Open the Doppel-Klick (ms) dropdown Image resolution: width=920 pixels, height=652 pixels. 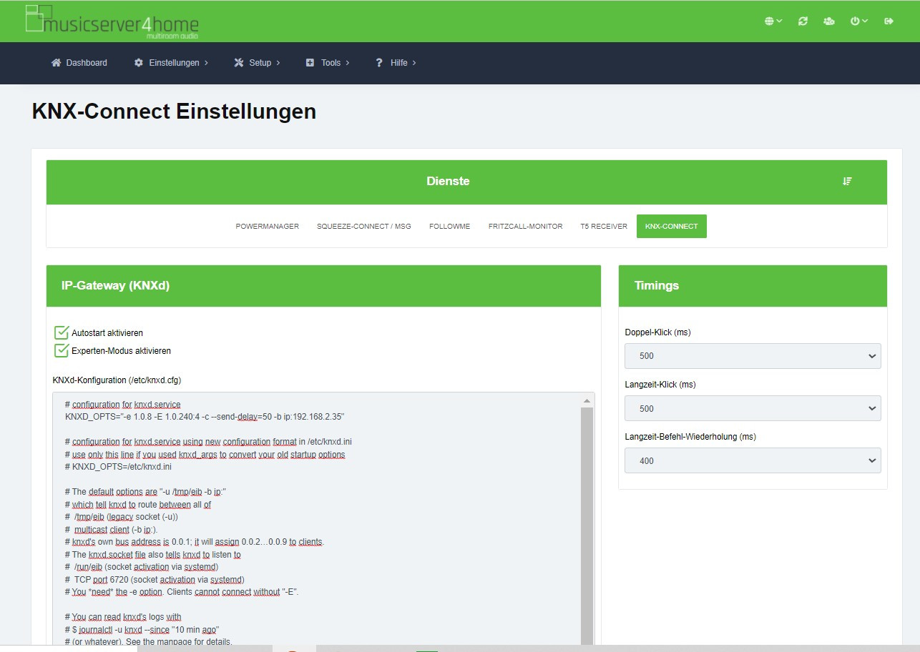coord(753,356)
